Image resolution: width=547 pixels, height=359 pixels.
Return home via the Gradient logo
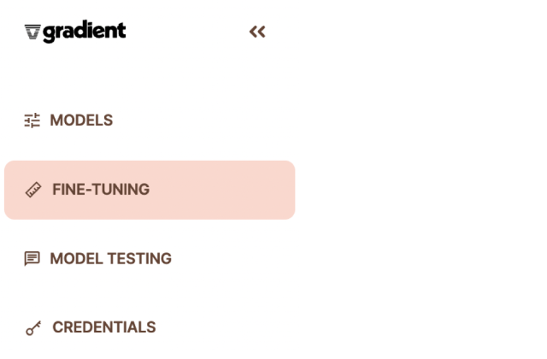75,32
